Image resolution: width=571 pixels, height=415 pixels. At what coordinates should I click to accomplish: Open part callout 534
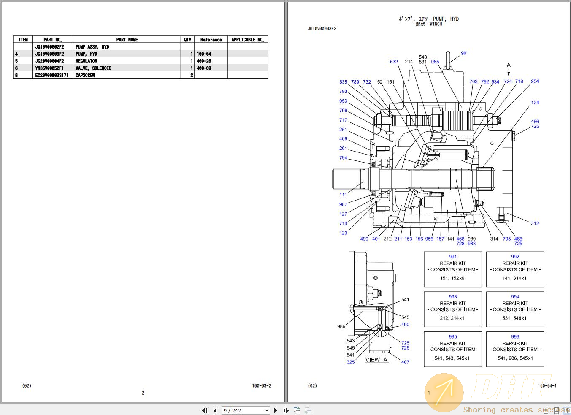pyautogui.click(x=495, y=82)
